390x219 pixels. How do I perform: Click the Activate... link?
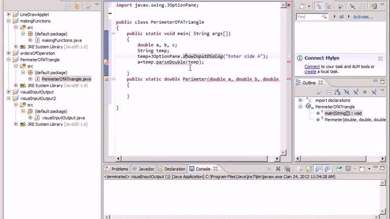coord(363,17)
